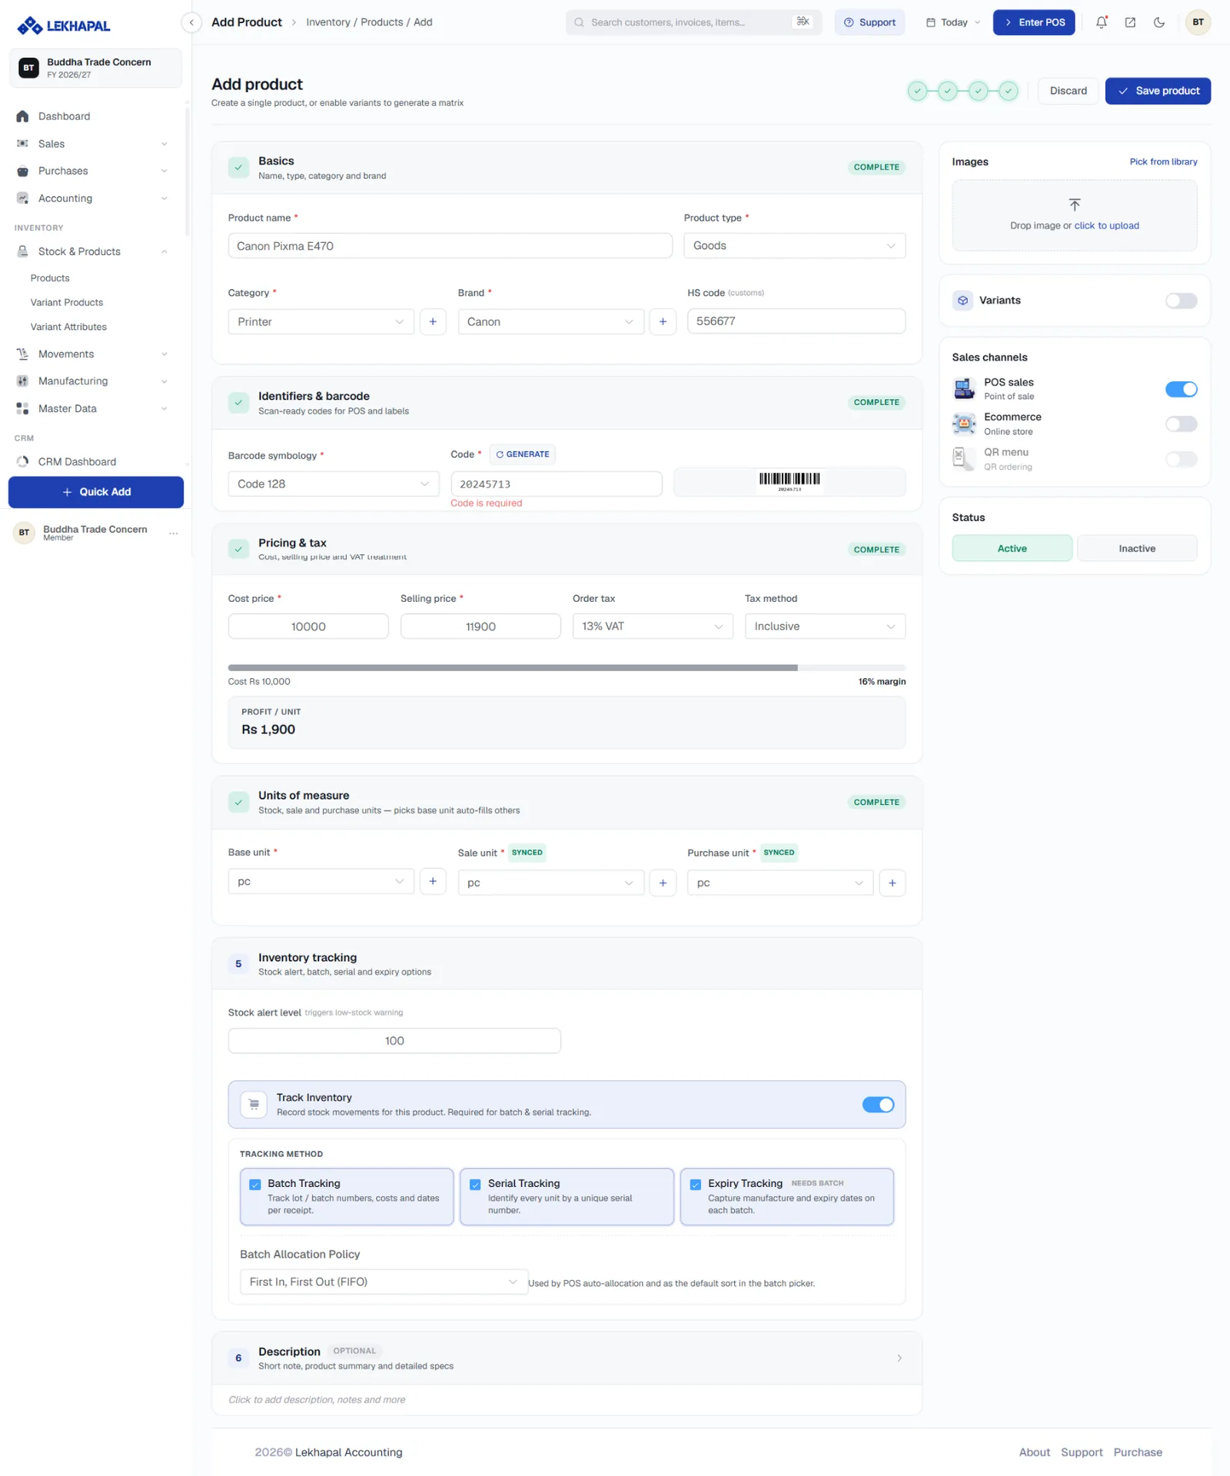The image size is (1230, 1476).
Task: Set status to Inactive
Action: point(1136,548)
